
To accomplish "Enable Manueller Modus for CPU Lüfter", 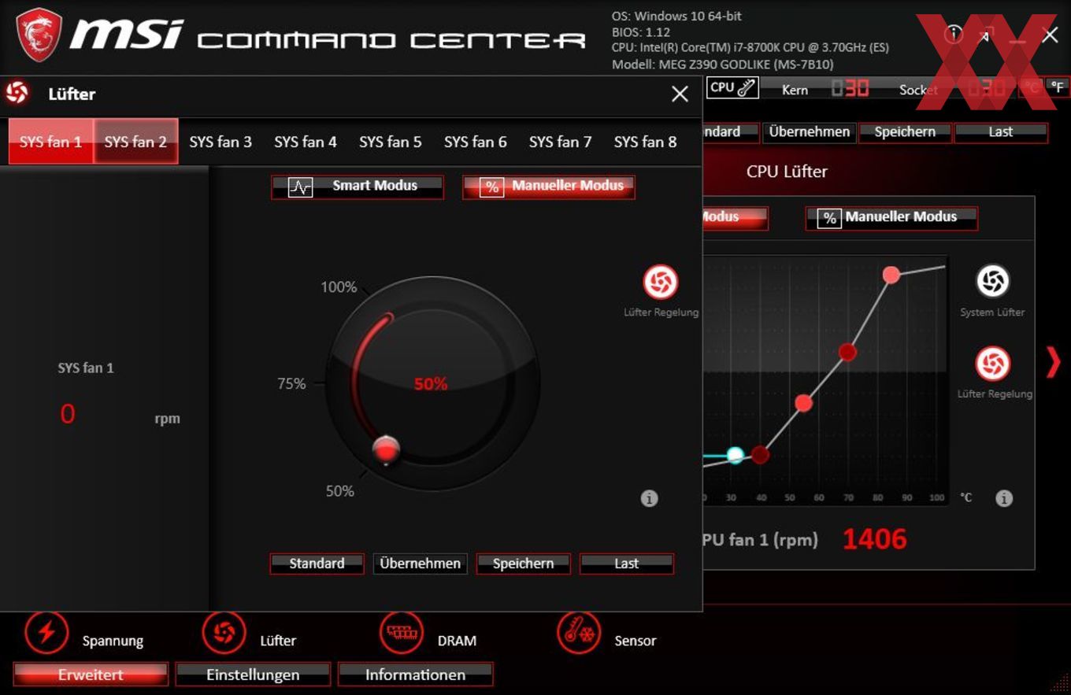I will pos(891,218).
